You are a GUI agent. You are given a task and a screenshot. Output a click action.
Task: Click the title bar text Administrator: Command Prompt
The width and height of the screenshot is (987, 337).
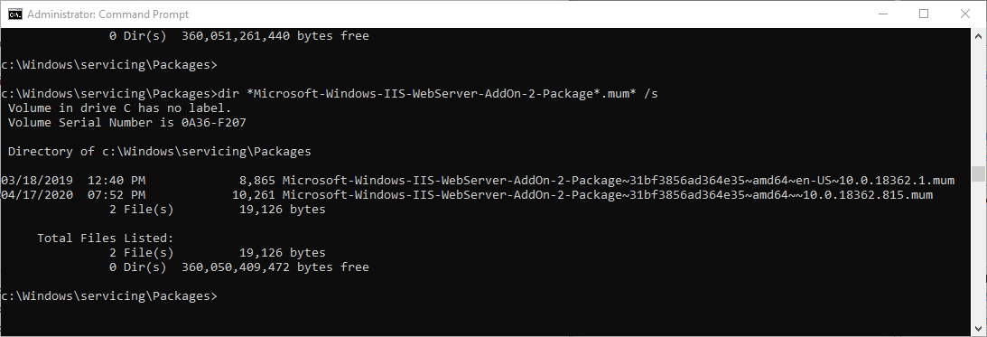coord(108,14)
